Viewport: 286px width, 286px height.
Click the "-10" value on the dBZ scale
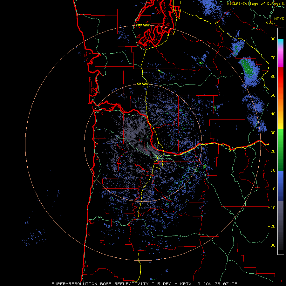272,208
